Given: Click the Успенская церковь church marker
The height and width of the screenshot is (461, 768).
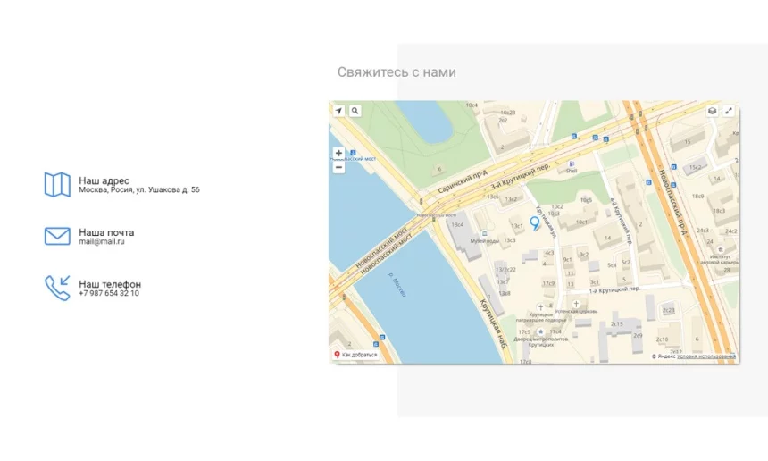Looking at the screenshot, I should [x=576, y=304].
